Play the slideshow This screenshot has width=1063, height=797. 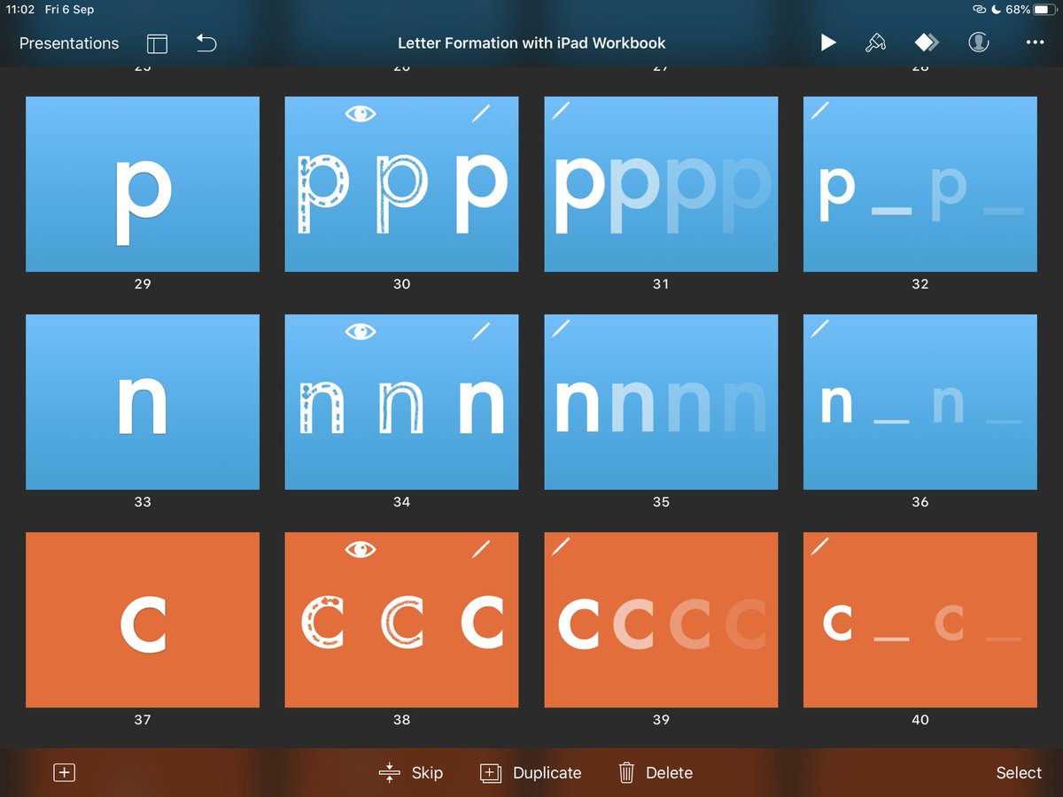coord(828,43)
